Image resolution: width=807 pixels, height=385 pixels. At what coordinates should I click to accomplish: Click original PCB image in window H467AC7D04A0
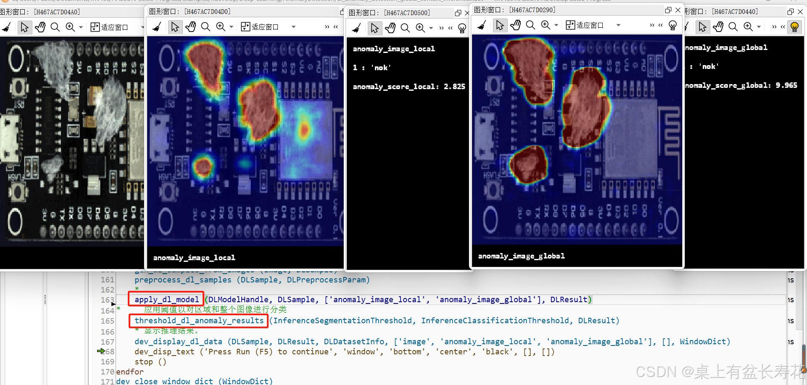[72, 141]
